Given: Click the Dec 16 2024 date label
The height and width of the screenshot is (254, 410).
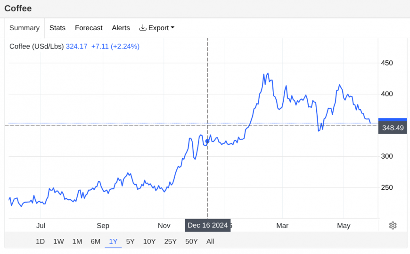Looking at the screenshot, I should pyautogui.click(x=208, y=226).
